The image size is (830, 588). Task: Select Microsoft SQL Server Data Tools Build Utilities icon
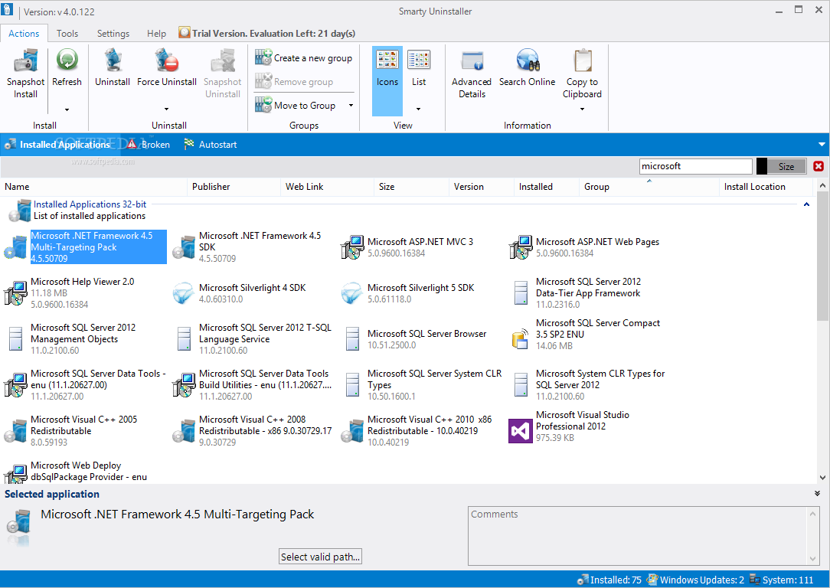click(x=184, y=385)
